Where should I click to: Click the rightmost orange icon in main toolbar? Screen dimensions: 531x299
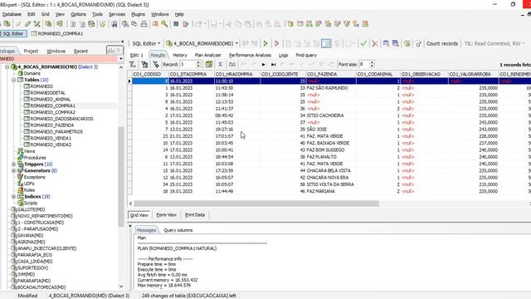pos(365,24)
